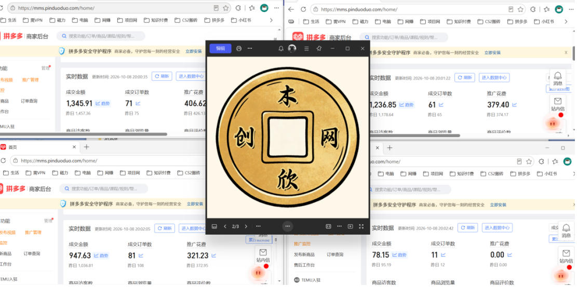Open 发布新商品 in the 78.15 window sidebar

(304, 254)
